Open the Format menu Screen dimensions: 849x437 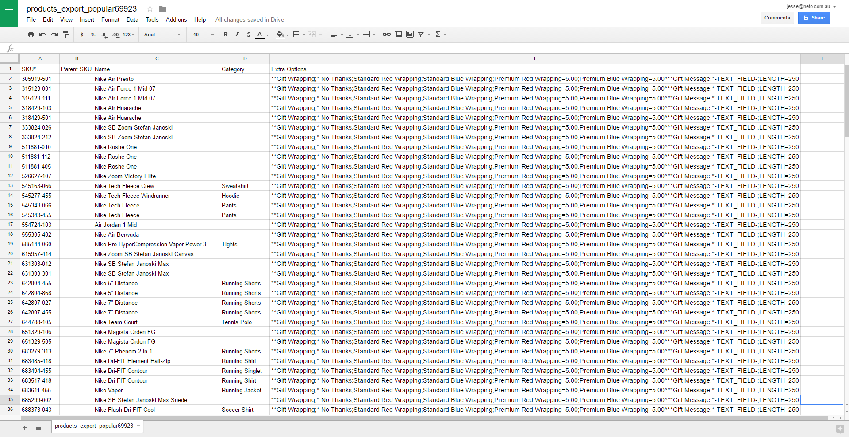click(x=110, y=20)
